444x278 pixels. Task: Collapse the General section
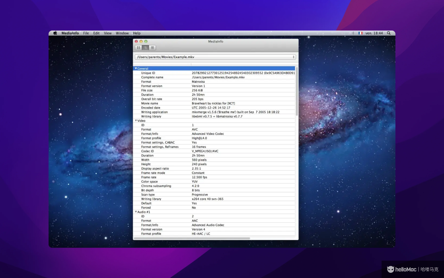click(136, 68)
